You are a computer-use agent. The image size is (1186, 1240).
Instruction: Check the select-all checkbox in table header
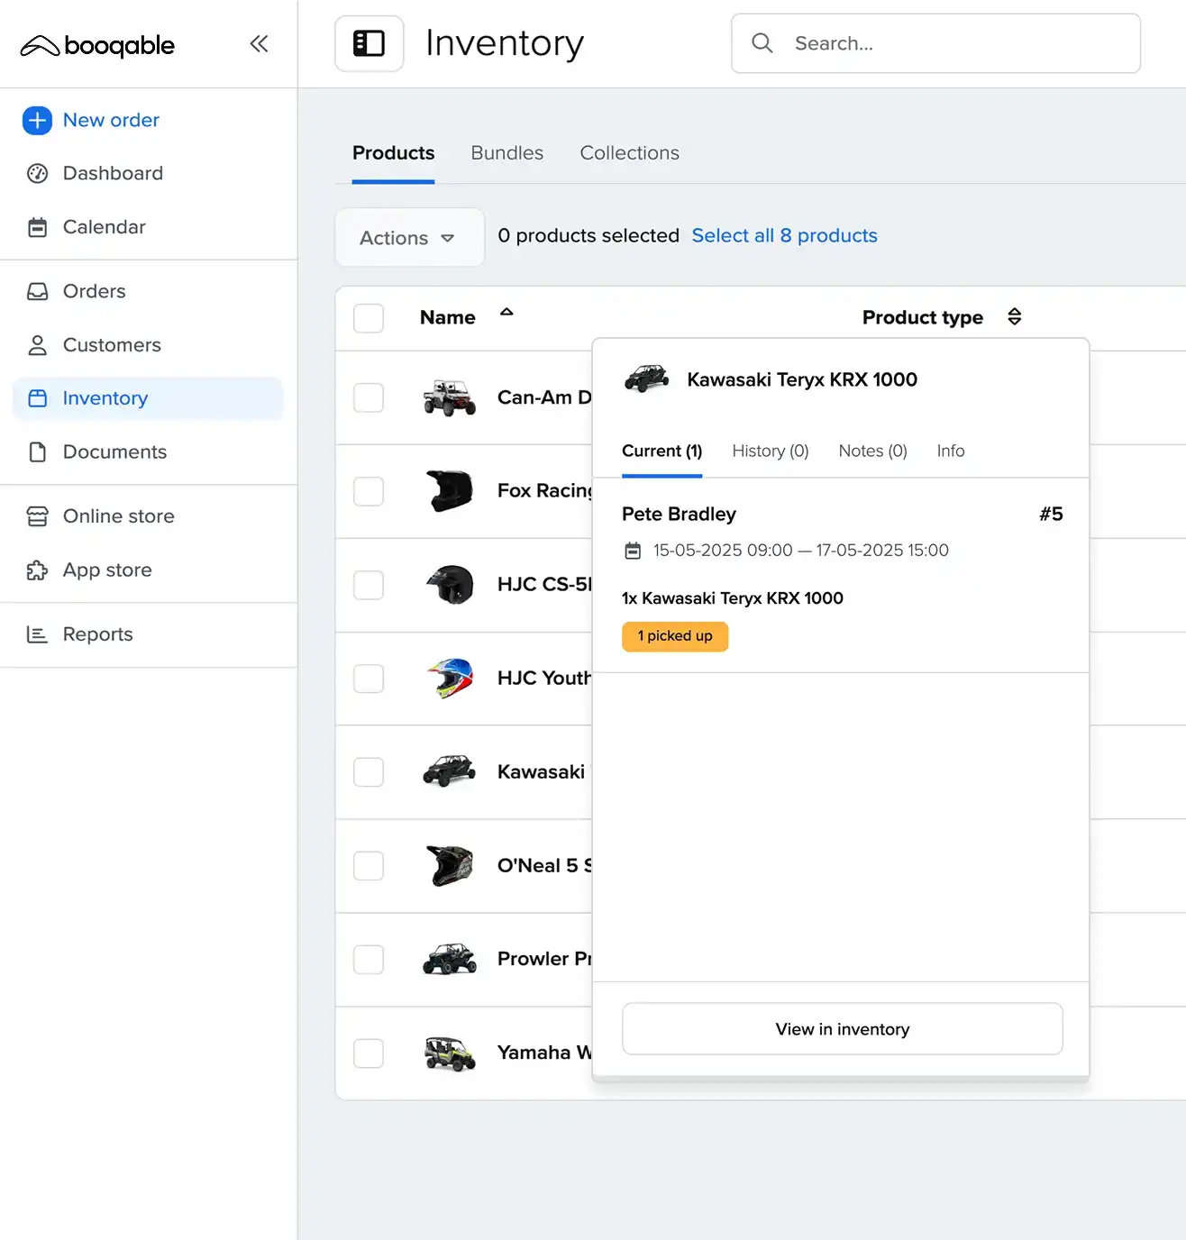(369, 318)
